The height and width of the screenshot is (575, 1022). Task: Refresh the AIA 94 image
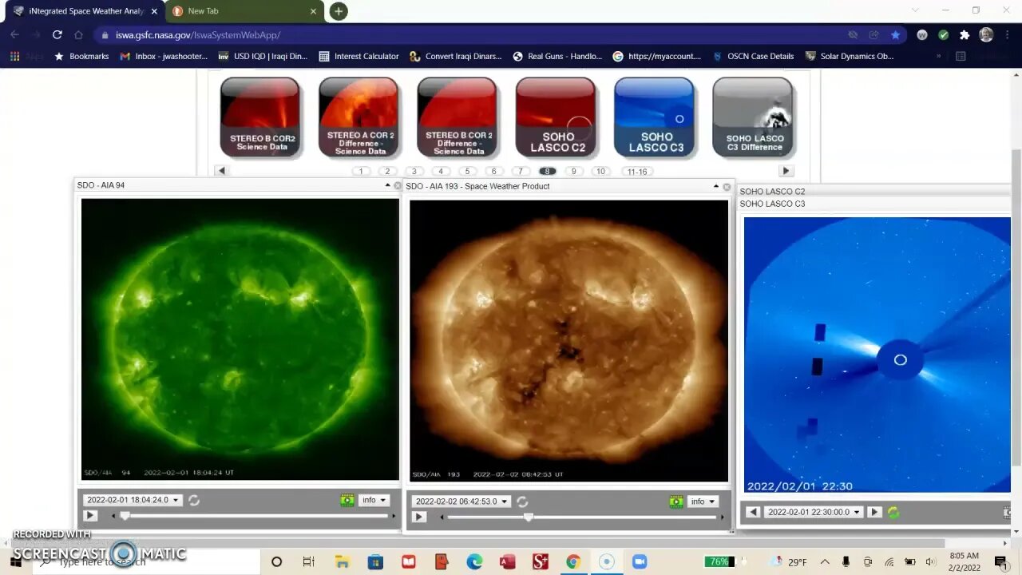pos(194,500)
